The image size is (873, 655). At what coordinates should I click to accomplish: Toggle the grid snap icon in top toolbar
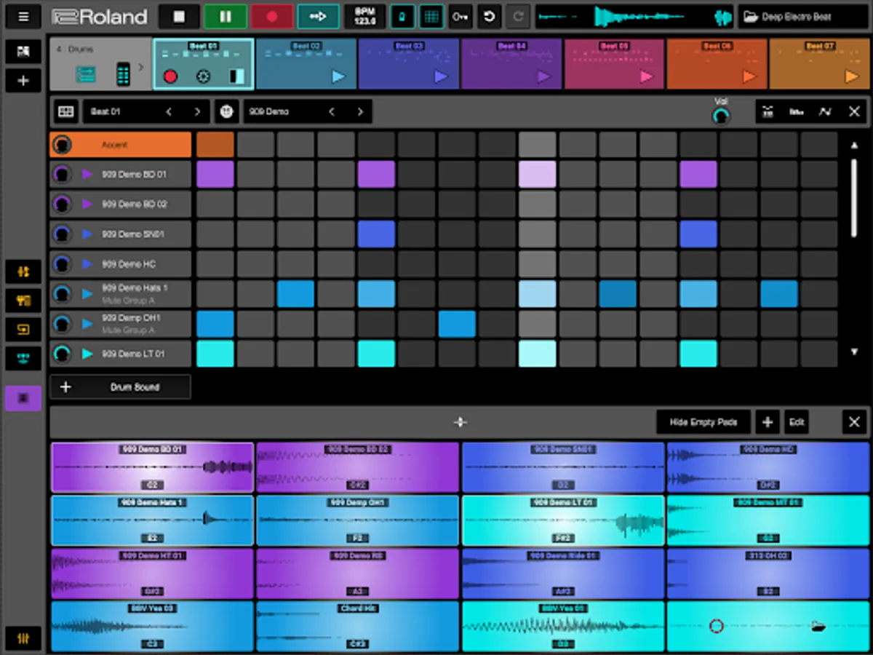point(431,17)
